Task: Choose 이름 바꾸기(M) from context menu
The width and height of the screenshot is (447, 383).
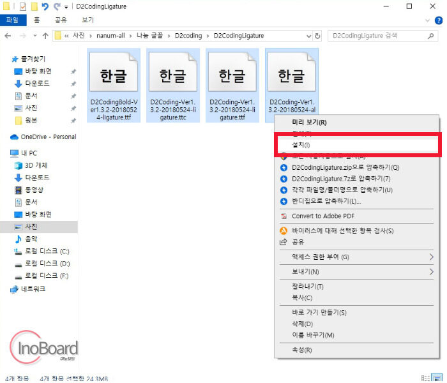Action: [356, 335]
